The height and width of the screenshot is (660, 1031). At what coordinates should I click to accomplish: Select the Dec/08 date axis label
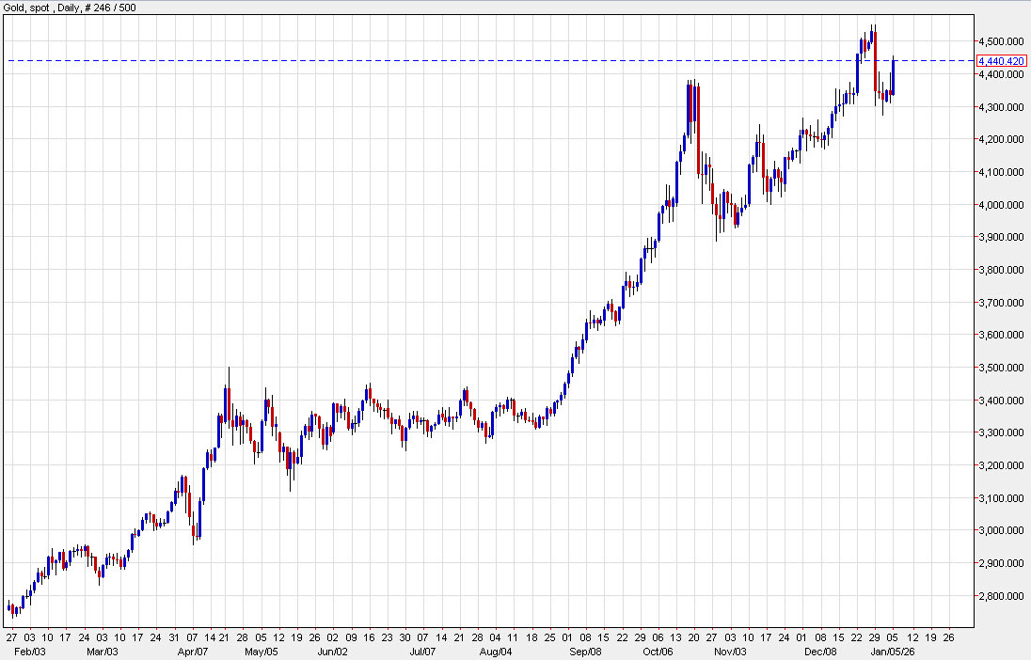coord(822,651)
